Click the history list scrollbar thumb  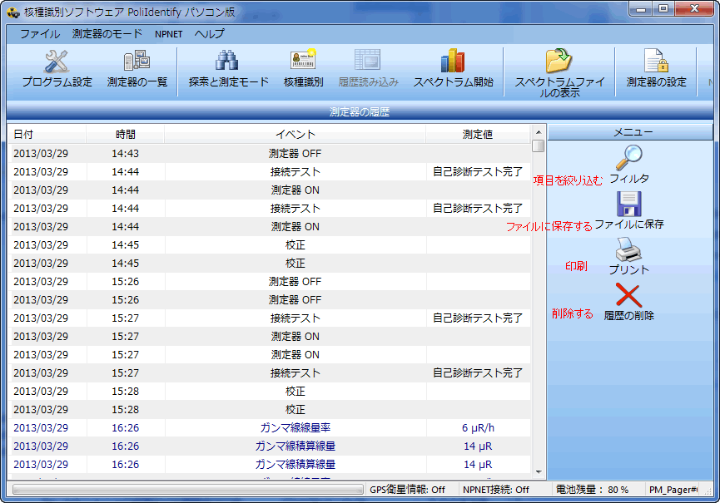[539, 146]
